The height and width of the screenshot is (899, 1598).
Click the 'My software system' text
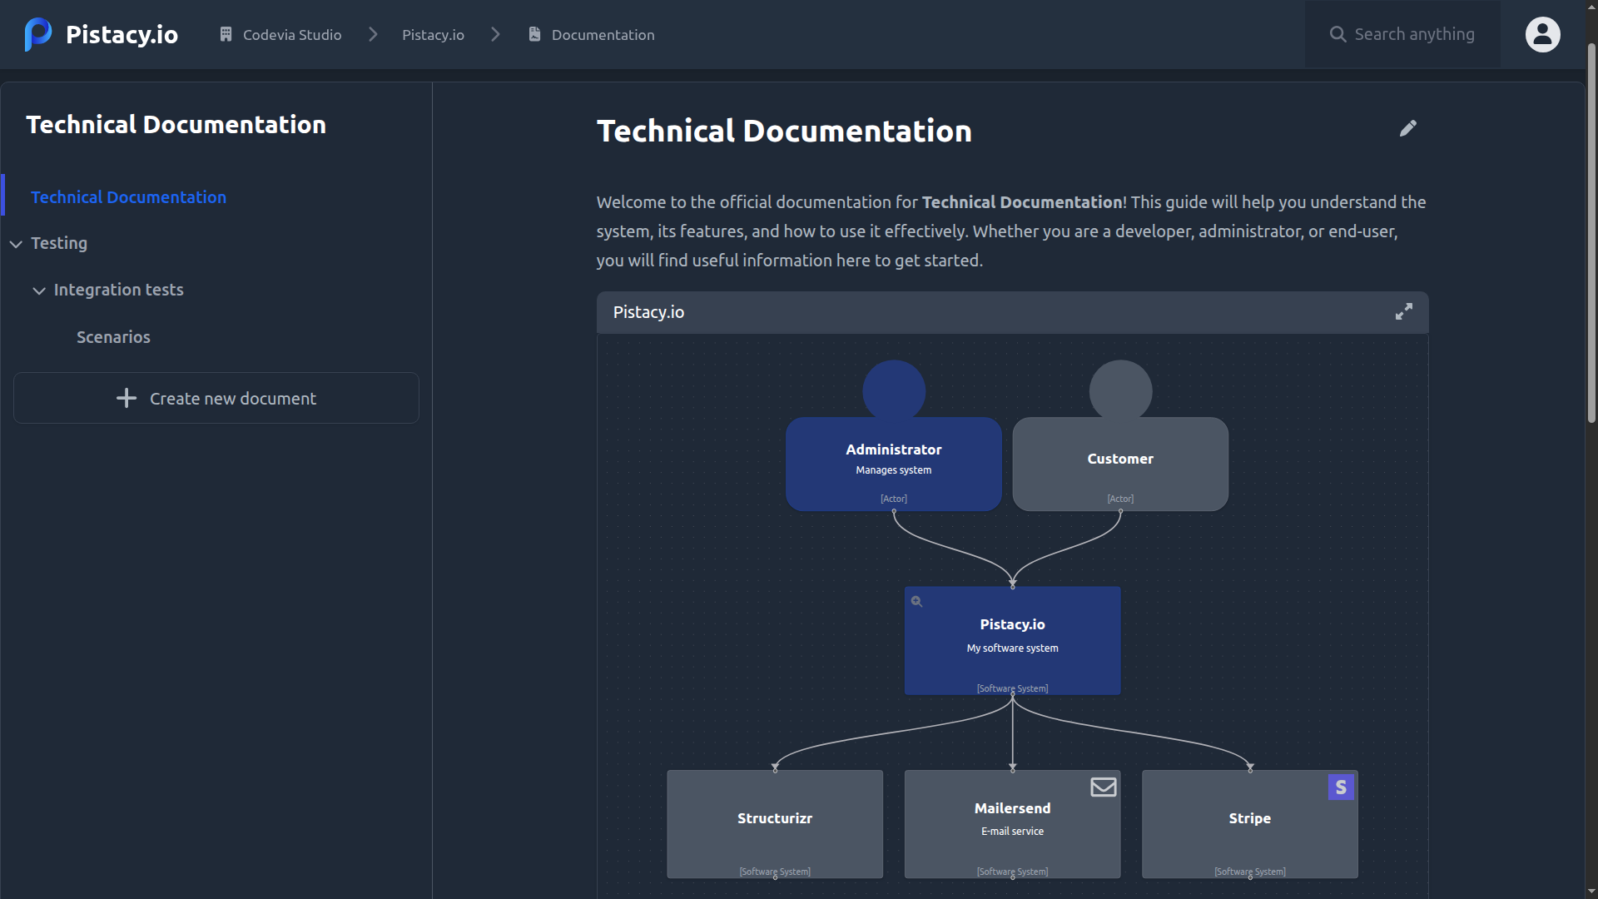point(1012,648)
